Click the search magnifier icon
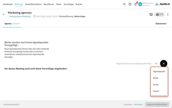 [x=125, y=4]
